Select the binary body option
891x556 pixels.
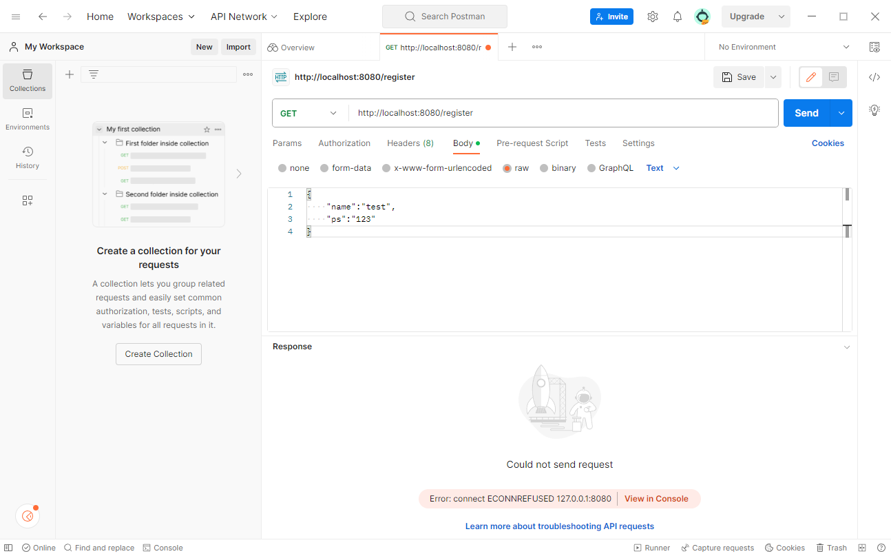[x=544, y=168]
